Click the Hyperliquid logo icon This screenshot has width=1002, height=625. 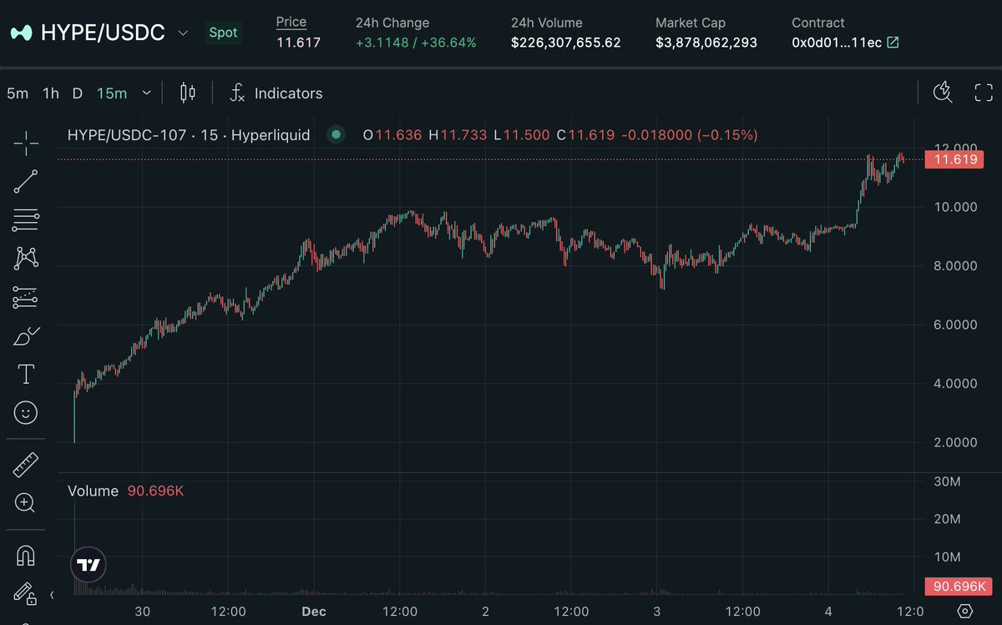pyautogui.click(x=22, y=33)
